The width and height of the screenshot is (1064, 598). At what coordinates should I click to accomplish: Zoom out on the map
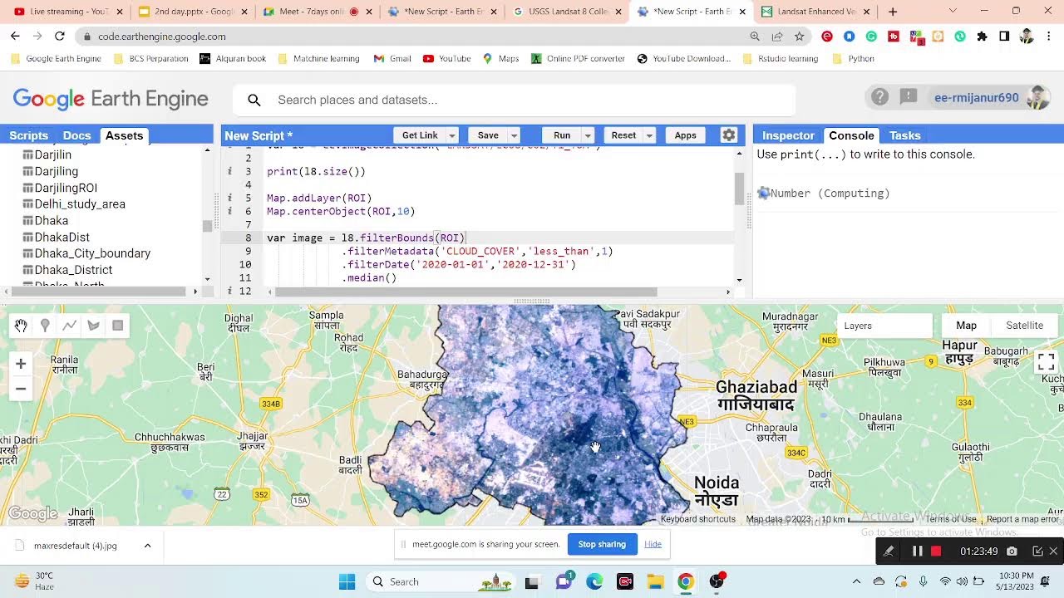click(x=21, y=389)
